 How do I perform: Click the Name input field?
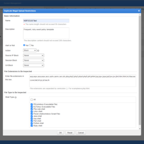coord(46,21)
